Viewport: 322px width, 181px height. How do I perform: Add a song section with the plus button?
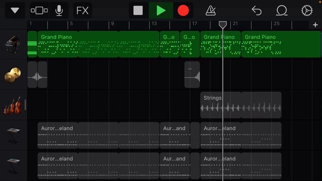point(315,25)
